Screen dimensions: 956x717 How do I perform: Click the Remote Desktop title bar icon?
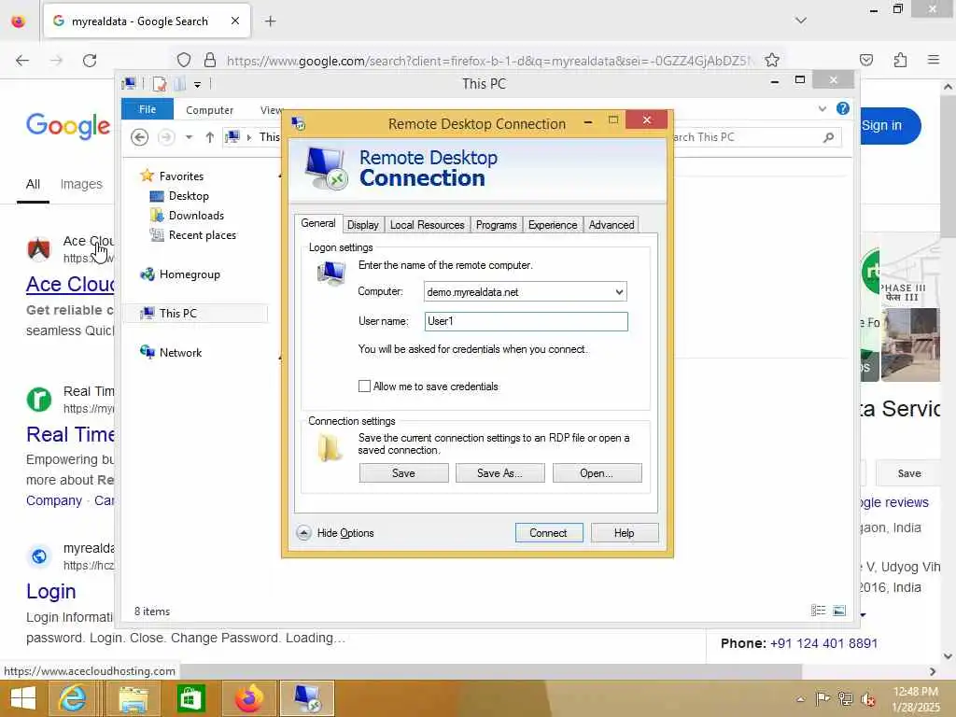[x=298, y=124]
